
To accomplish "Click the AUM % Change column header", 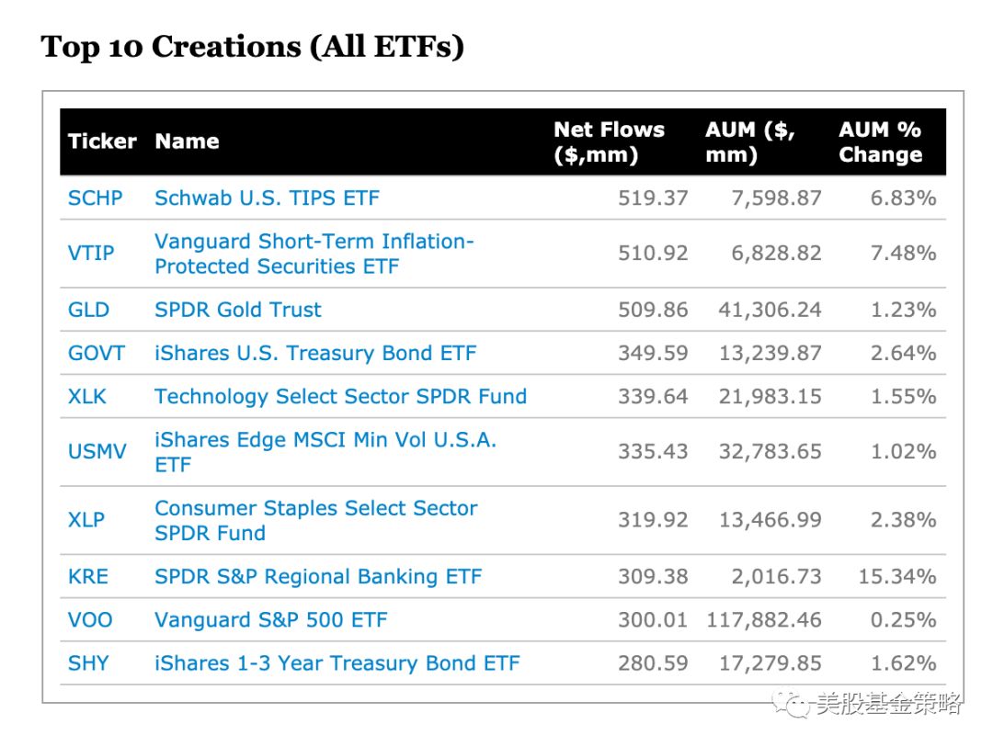I will coord(880,141).
